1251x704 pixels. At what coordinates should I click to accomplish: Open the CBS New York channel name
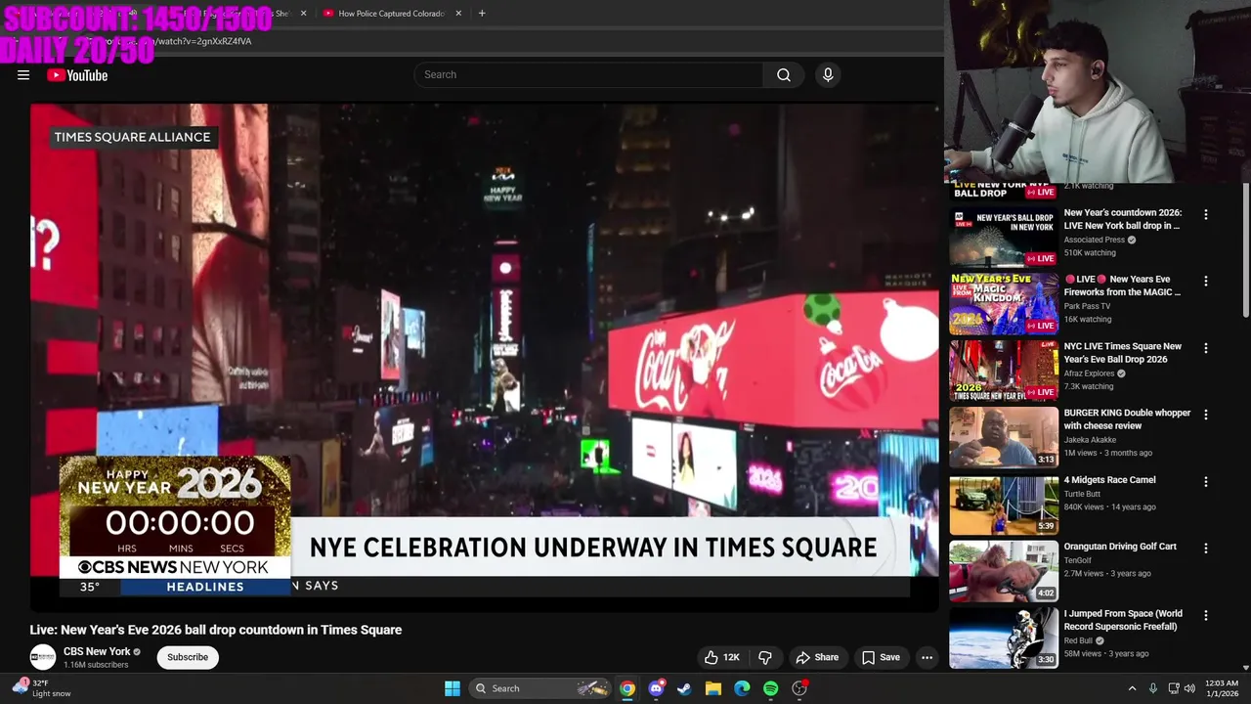97,651
